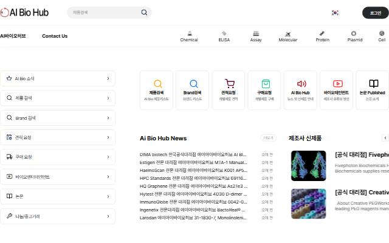This screenshot has width=389, height=243.
Task: Open the DIMA biotech news item
Action: [x=193, y=154]
